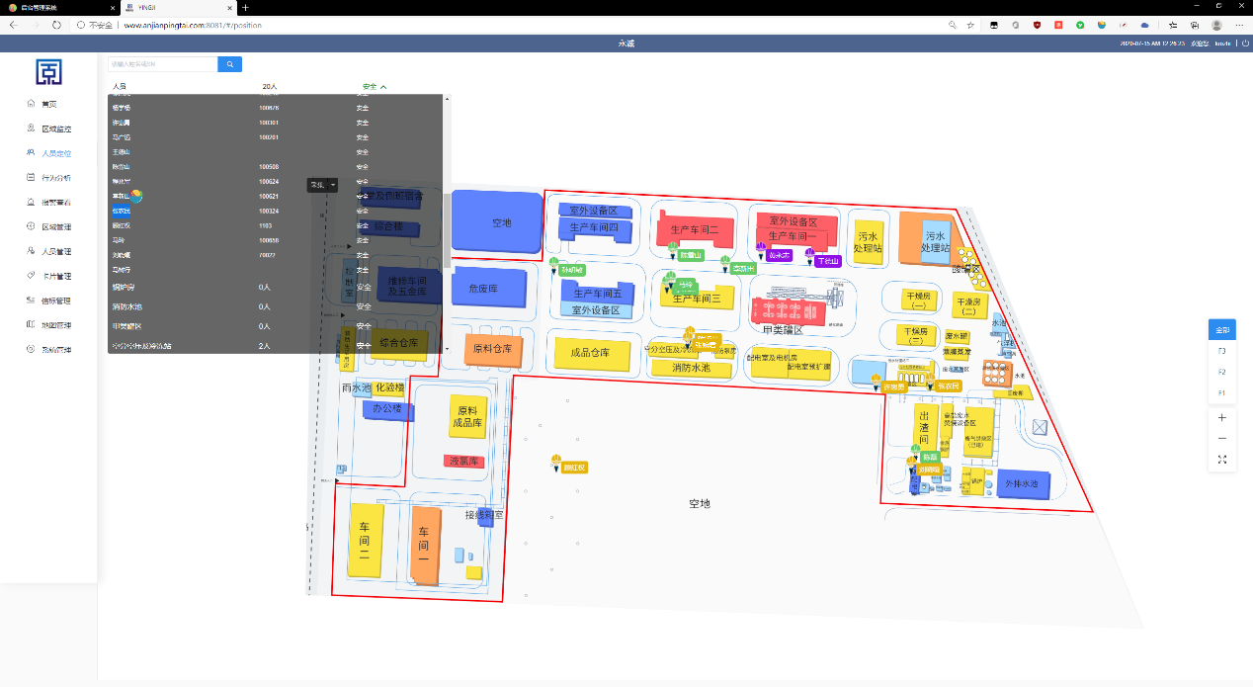Click the red shield extension icon
The width and height of the screenshot is (1253, 687).
(x=1038, y=24)
